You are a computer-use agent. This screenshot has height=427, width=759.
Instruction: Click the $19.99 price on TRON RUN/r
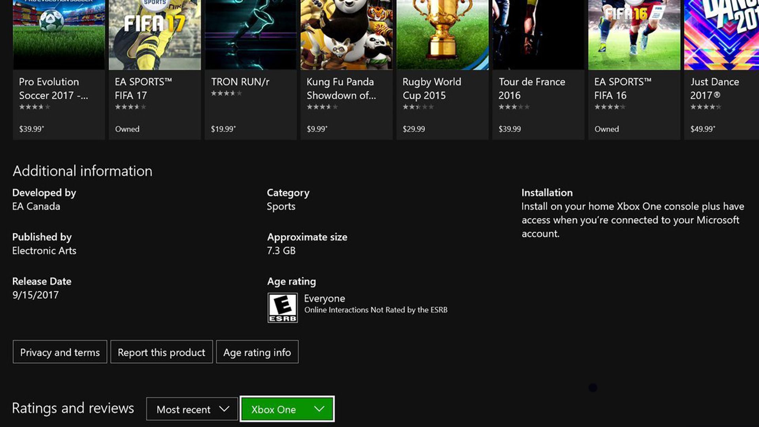point(223,128)
